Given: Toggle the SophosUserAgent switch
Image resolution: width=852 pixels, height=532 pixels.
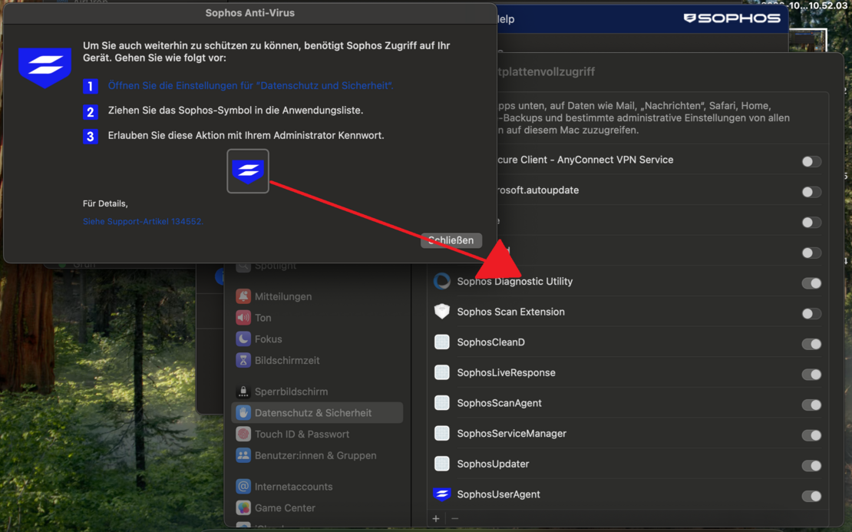Looking at the screenshot, I should click(811, 496).
